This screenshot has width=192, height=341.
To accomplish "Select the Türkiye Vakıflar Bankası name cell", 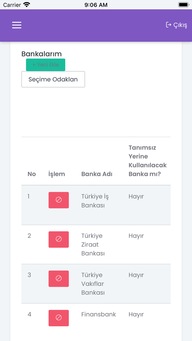I will (93, 284).
